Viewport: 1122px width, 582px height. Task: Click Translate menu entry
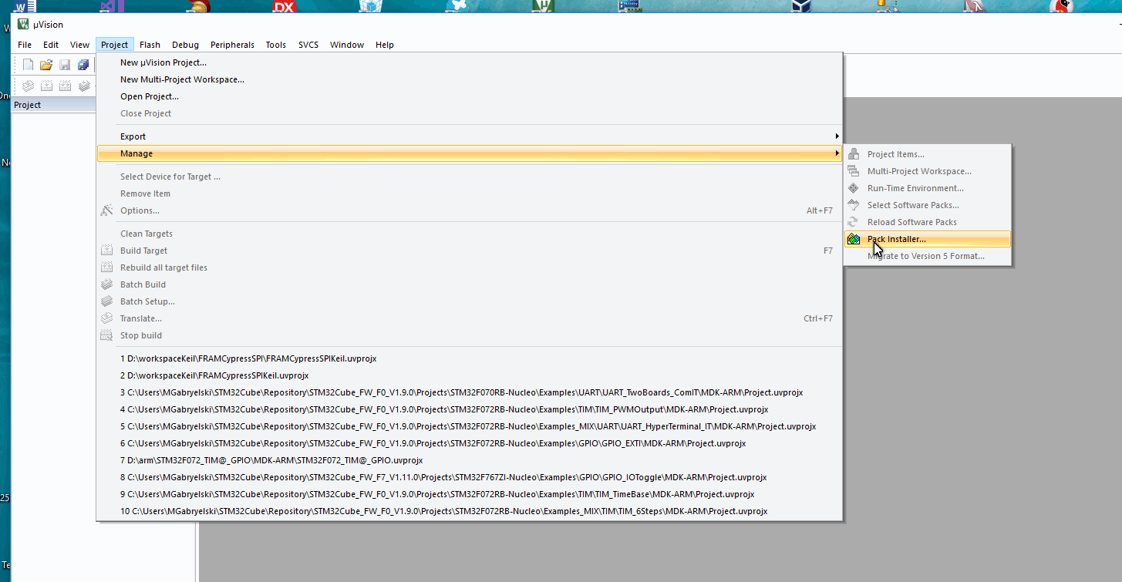coord(469,318)
